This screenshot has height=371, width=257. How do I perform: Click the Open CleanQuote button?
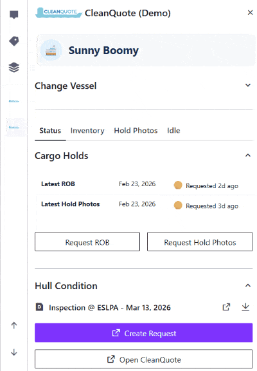[143, 359]
